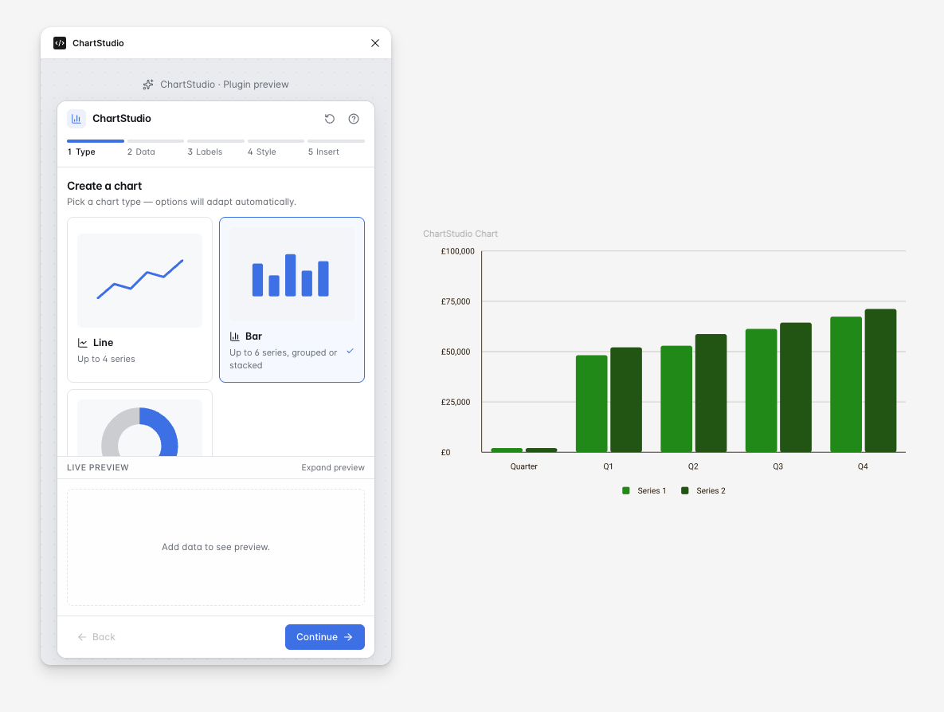Viewport: 944px width, 712px height.
Task: Click the 'Up to 4 series' text
Action: [106, 359]
